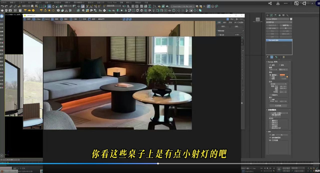This screenshot has width=320, height=173.
Task: Click the picture-in-picture icon
Action: [296, 3]
